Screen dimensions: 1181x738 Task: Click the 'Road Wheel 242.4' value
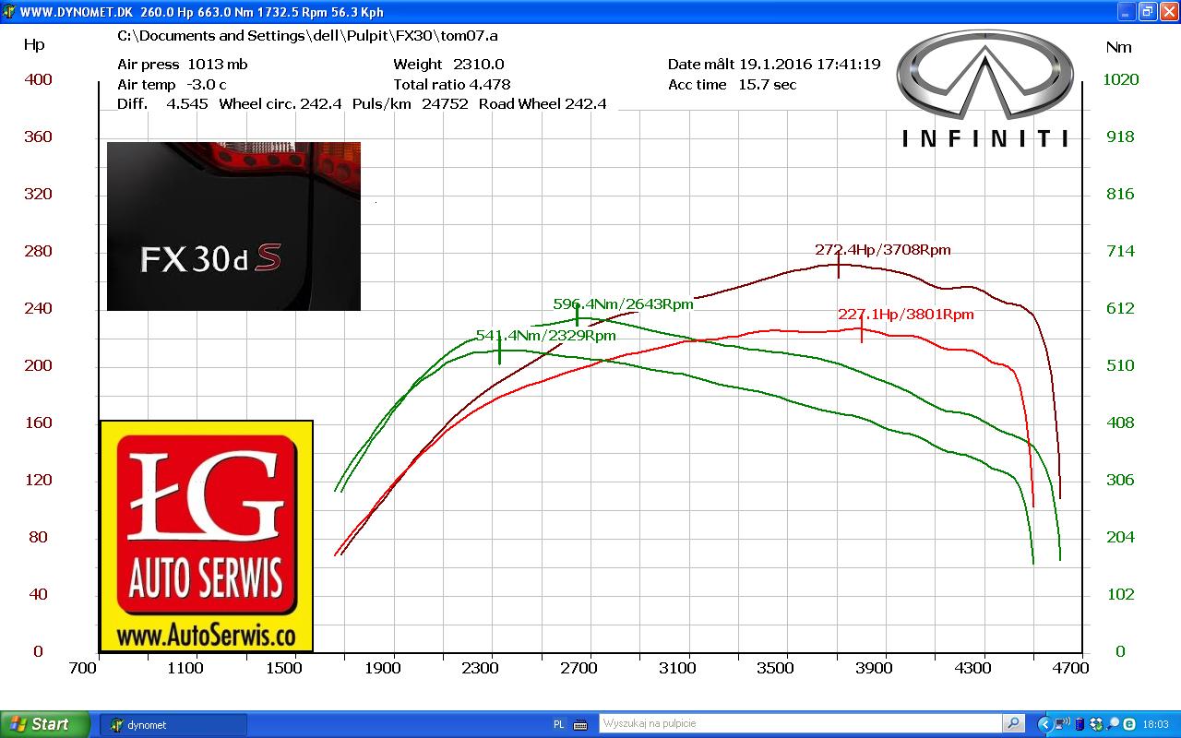pyautogui.click(x=543, y=104)
